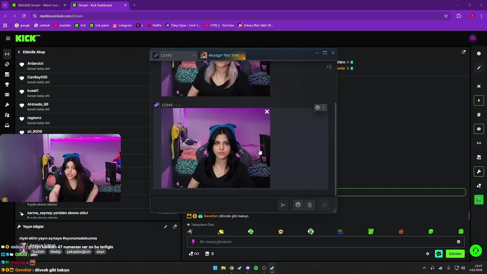
Task: Bookmark this page with the star
Action: tap(446, 16)
